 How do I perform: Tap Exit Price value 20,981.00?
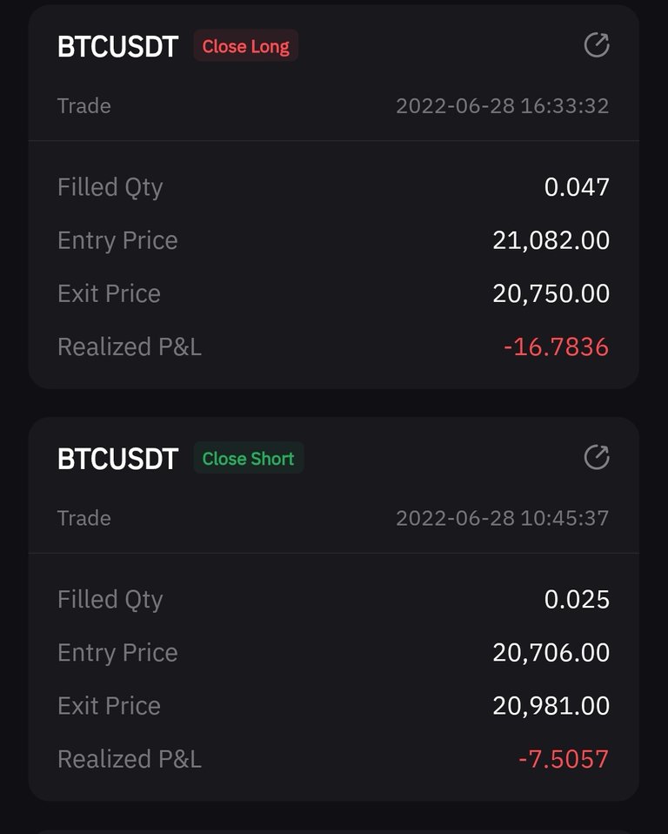551,706
